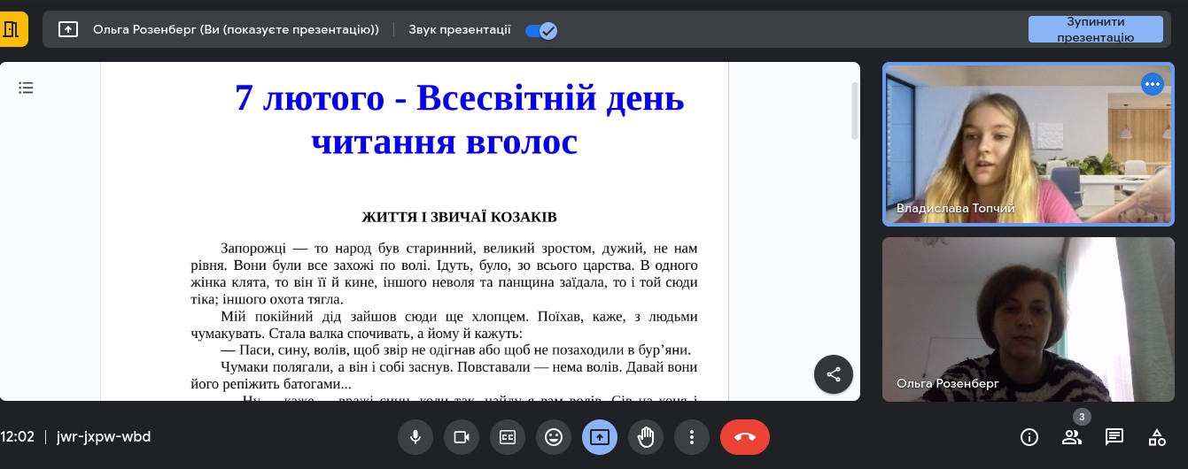The image size is (1188, 469).
Task: Turn off the camera
Action: click(461, 437)
